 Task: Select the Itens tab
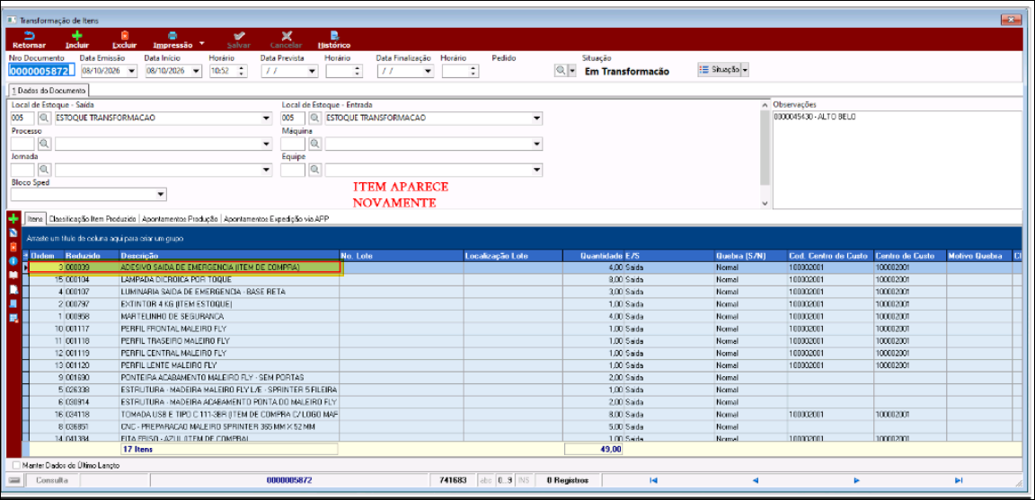coord(36,217)
